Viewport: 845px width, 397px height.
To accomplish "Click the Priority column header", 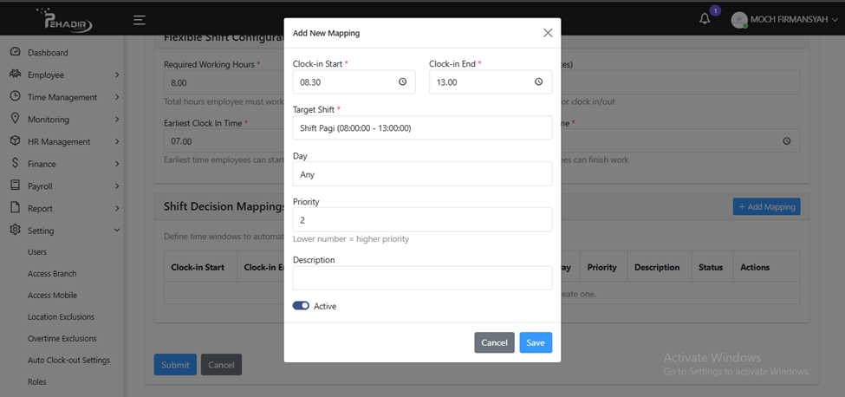I will pos(602,267).
